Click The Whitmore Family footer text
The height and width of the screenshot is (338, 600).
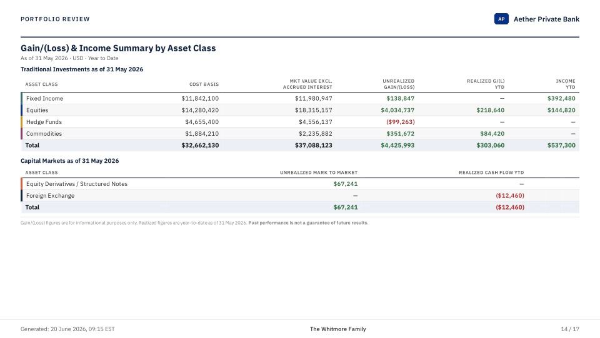coord(338,329)
